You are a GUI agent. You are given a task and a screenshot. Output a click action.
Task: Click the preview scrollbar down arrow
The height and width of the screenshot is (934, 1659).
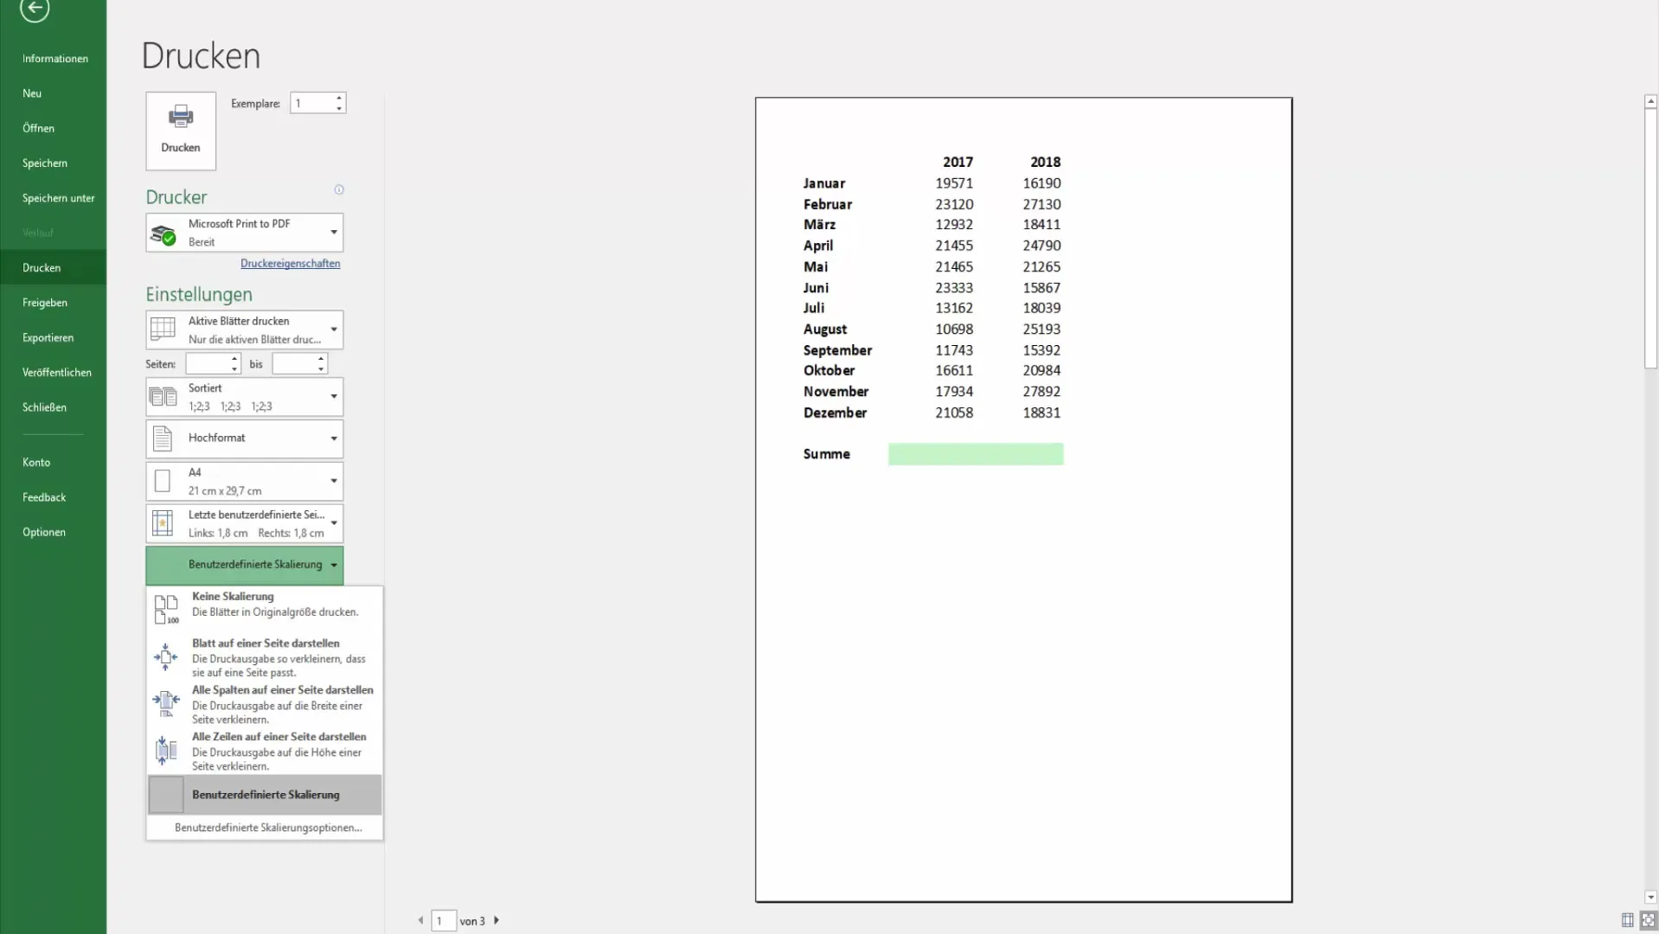1650,898
